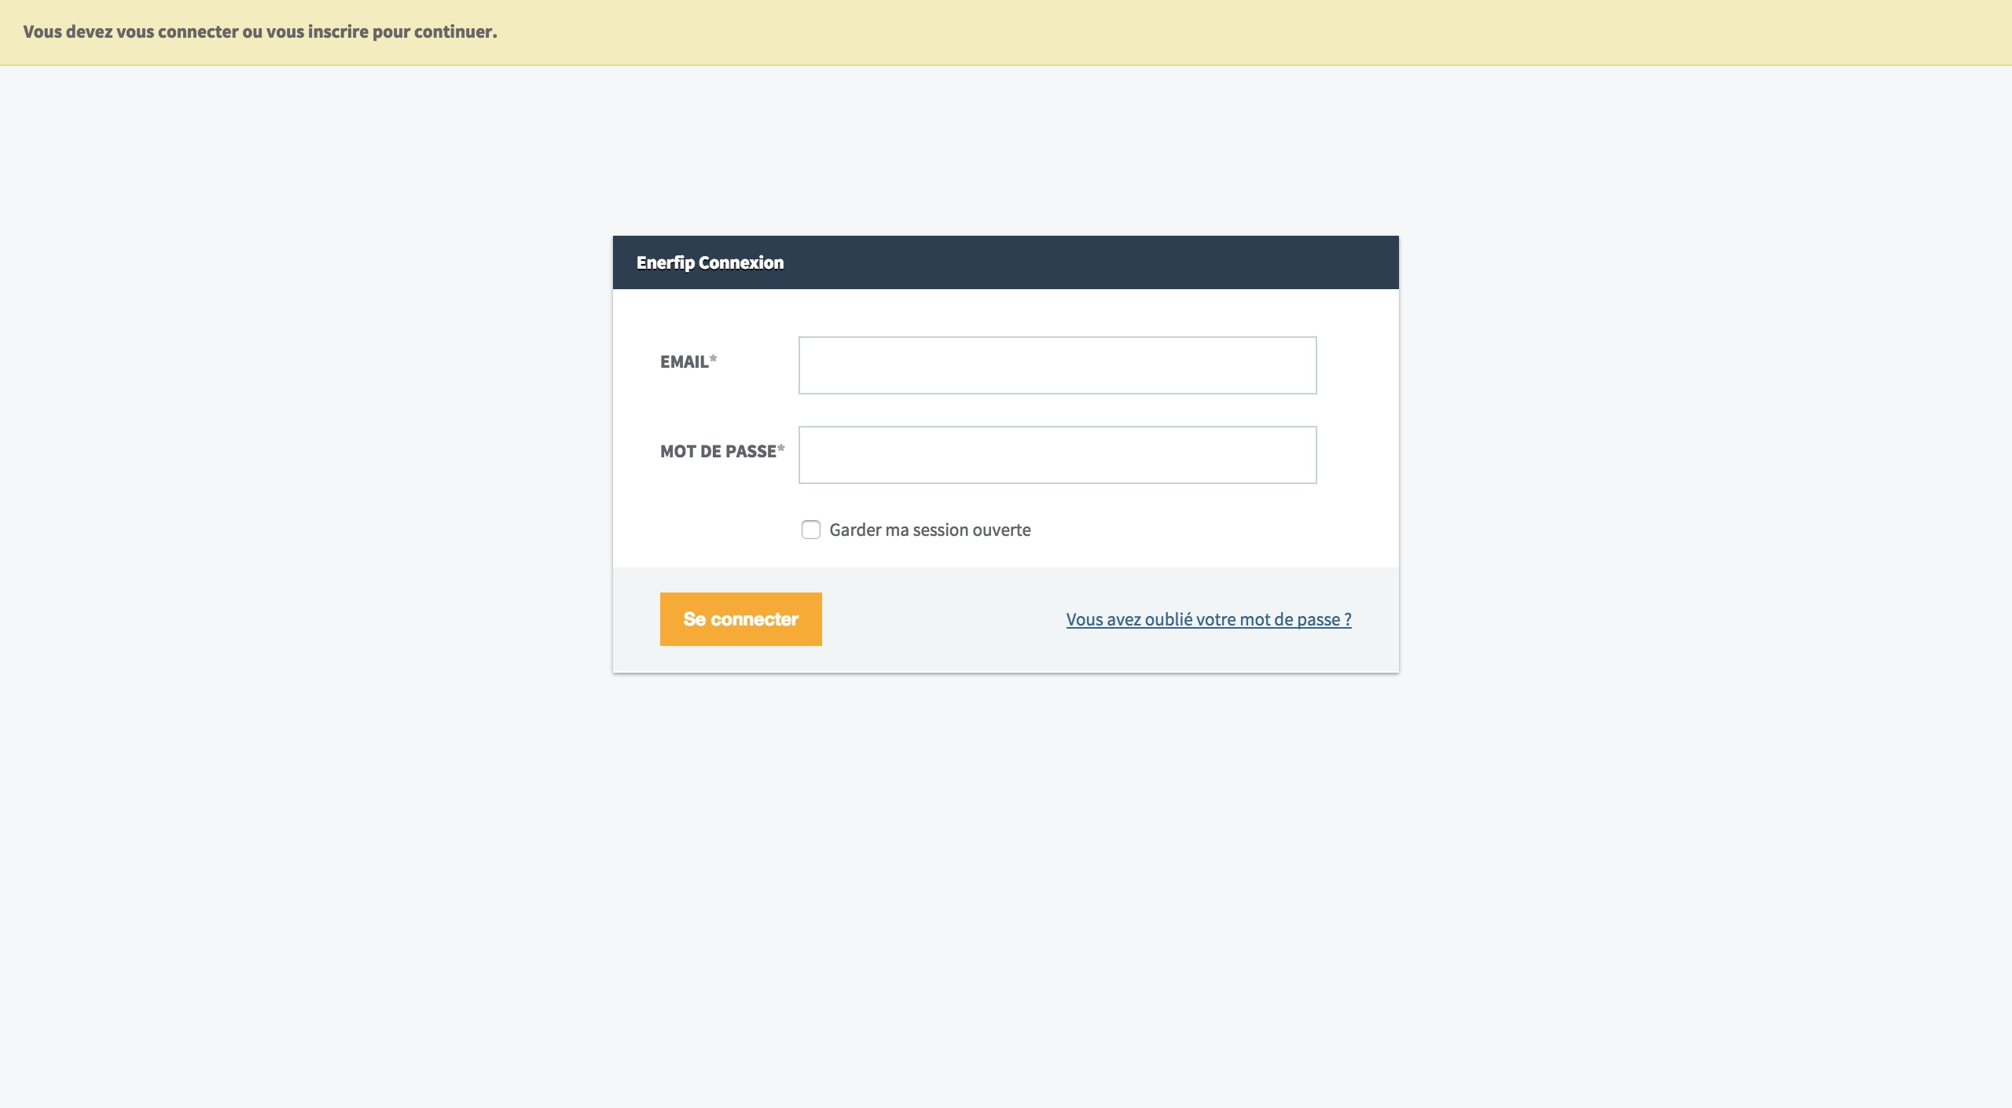Click the 'Garder ma session ouverte' label

point(930,530)
